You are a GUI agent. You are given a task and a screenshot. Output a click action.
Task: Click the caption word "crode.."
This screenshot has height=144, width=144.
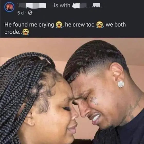point(13,32)
